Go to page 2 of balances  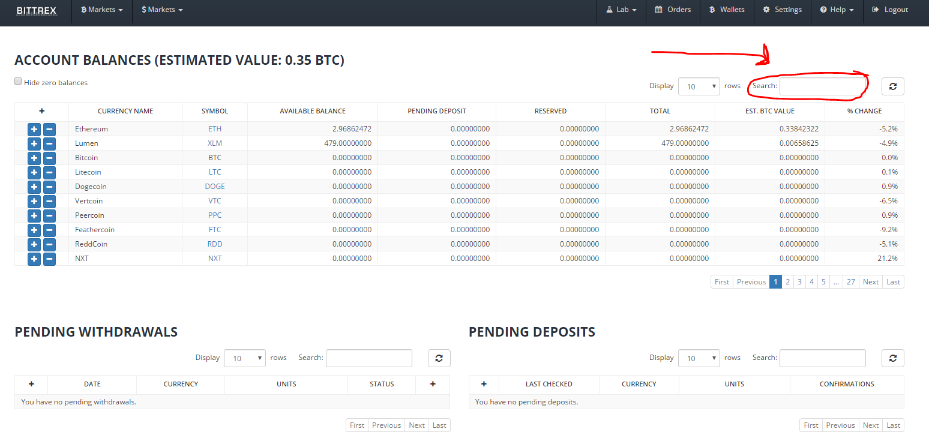click(x=788, y=282)
